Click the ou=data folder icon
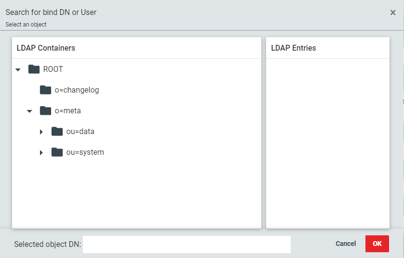Screen dimensions: 404x258 coord(57,132)
